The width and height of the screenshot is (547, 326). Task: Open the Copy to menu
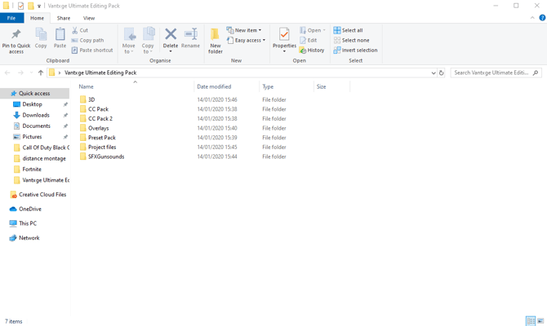[x=148, y=41]
